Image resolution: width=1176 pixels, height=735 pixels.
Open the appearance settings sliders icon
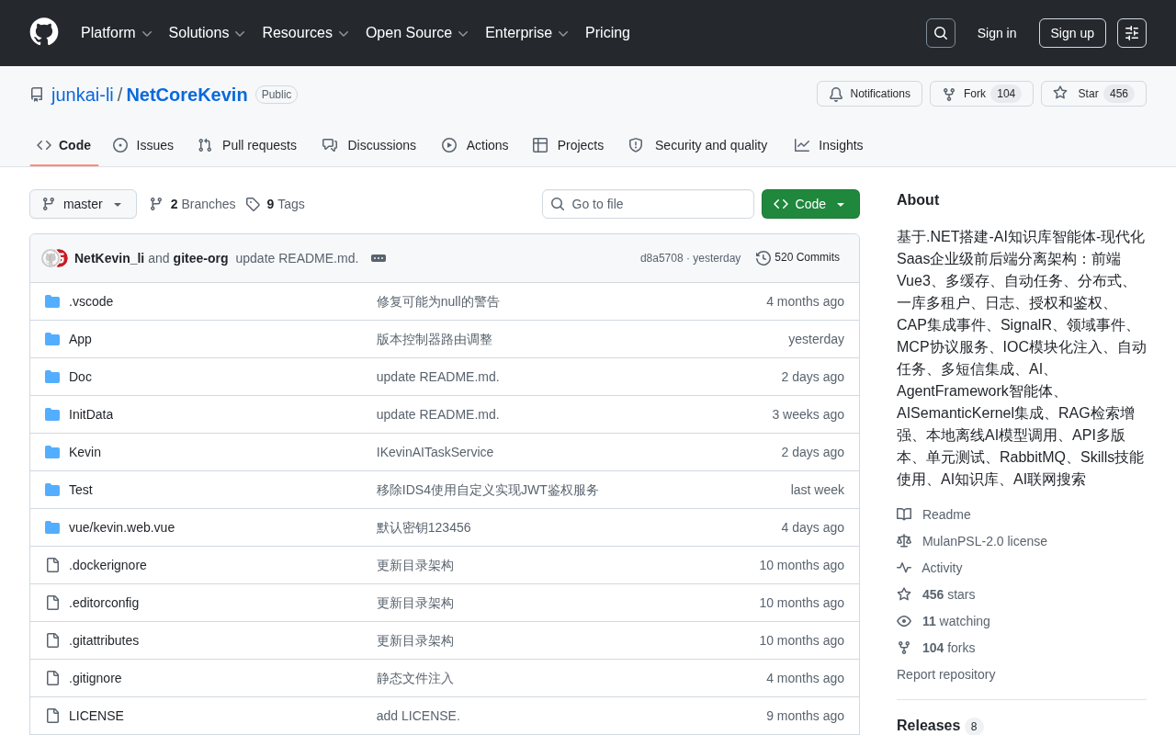[x=1132, y=33]
